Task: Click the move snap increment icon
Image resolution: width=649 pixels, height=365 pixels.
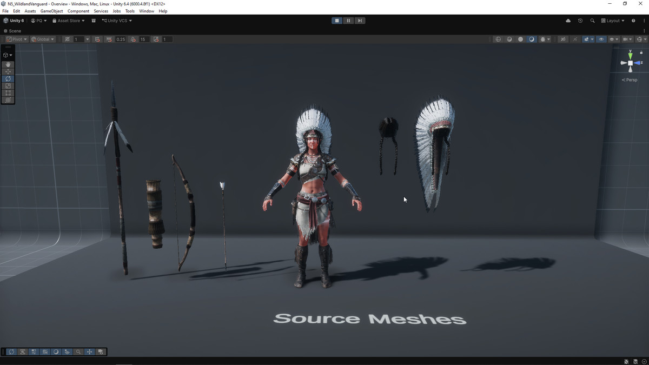Action: 109,39
